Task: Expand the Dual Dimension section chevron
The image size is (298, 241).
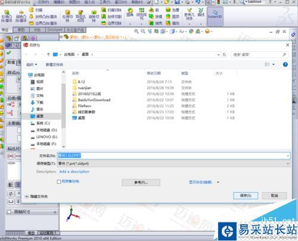Action: 55,212
